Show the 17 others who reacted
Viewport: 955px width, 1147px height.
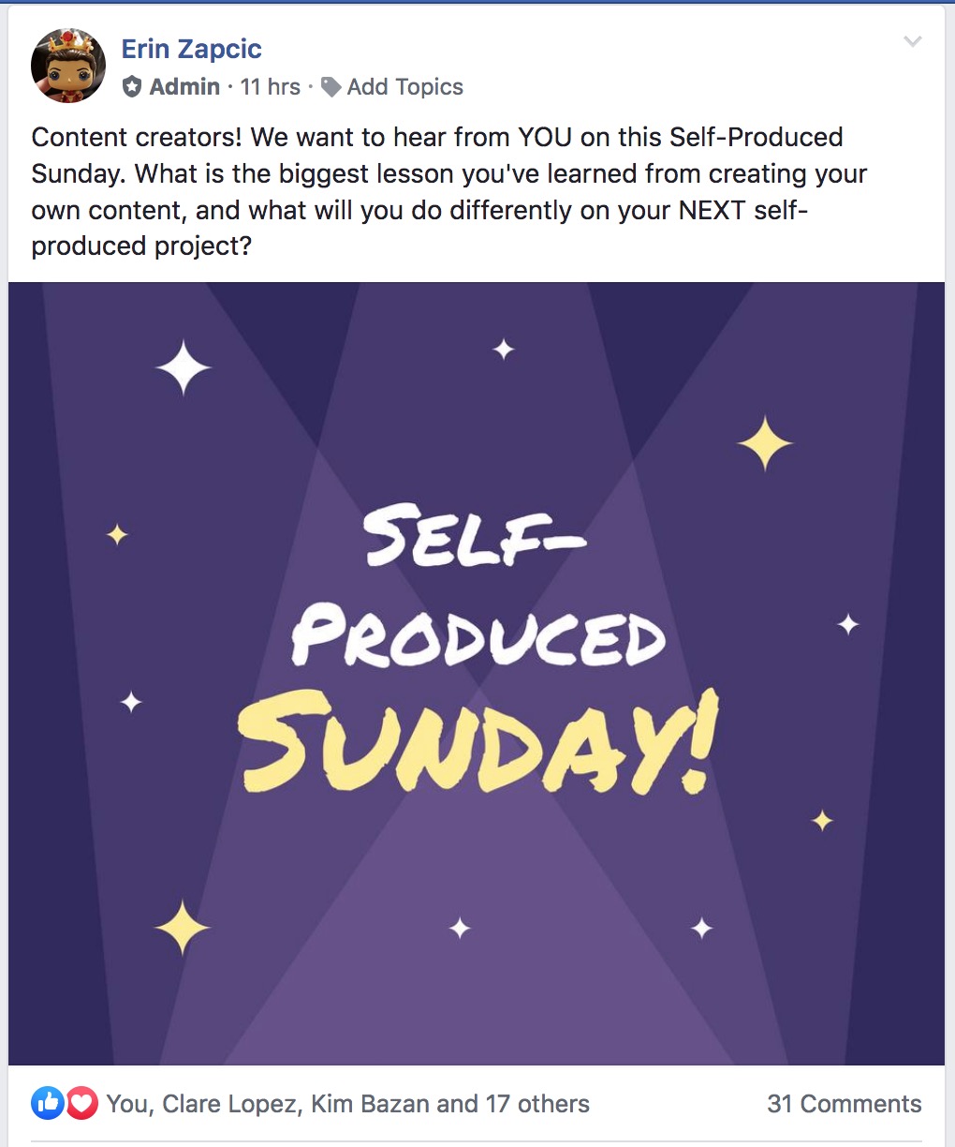coord(536,1104)
